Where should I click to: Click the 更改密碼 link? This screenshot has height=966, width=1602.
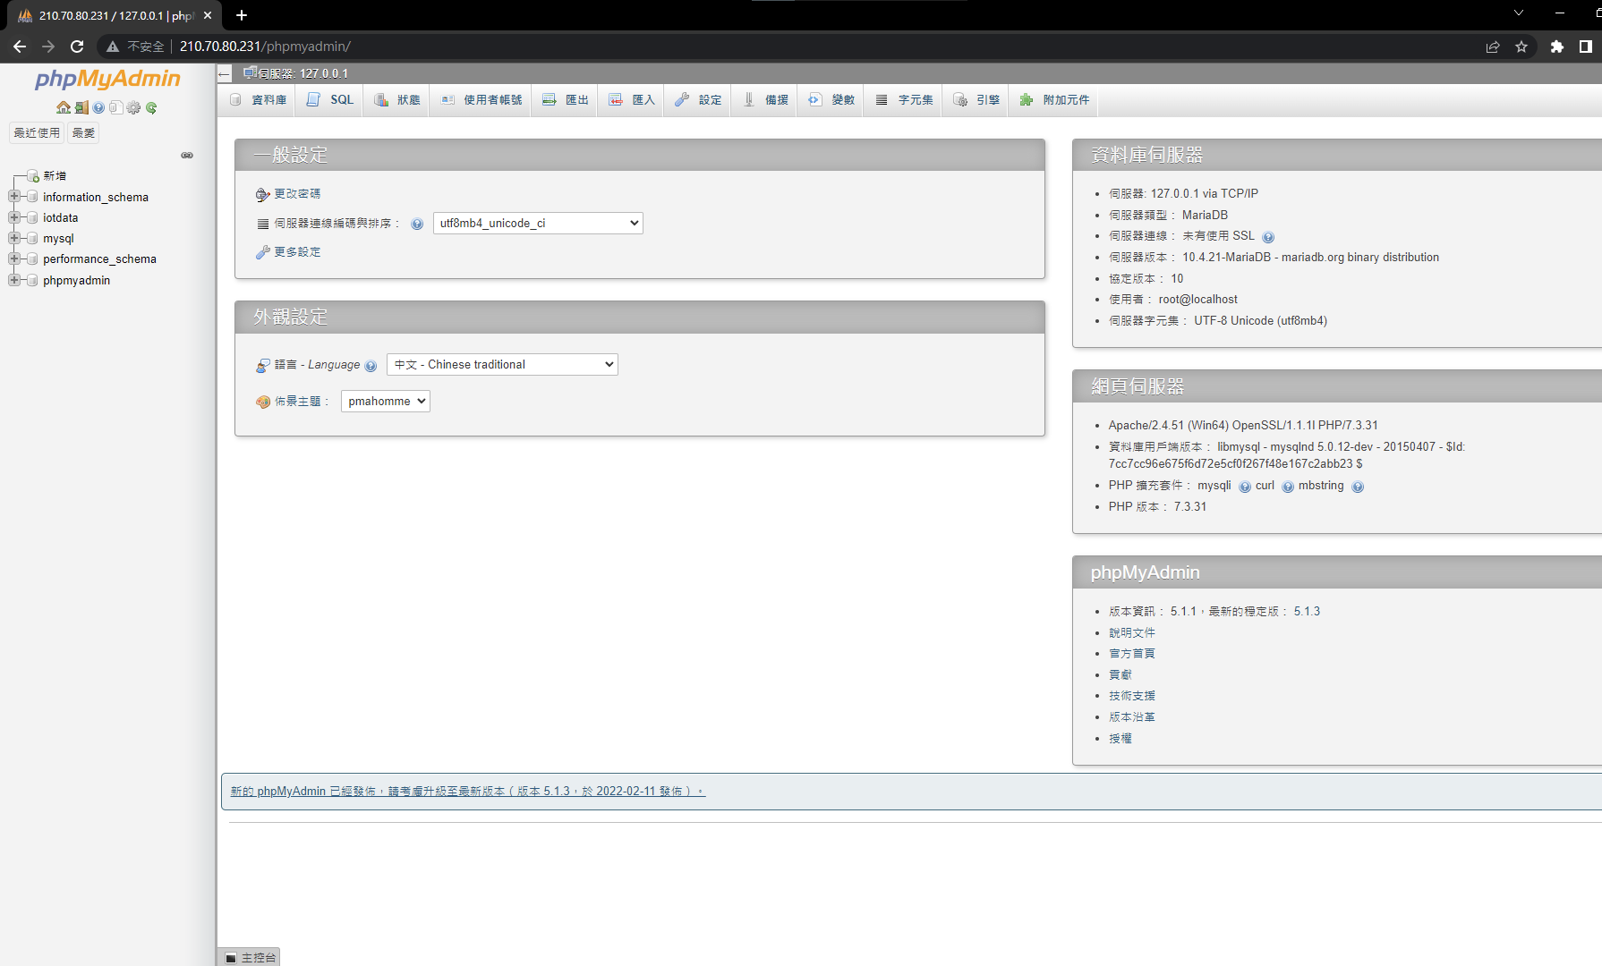click(x=297, y=194)
